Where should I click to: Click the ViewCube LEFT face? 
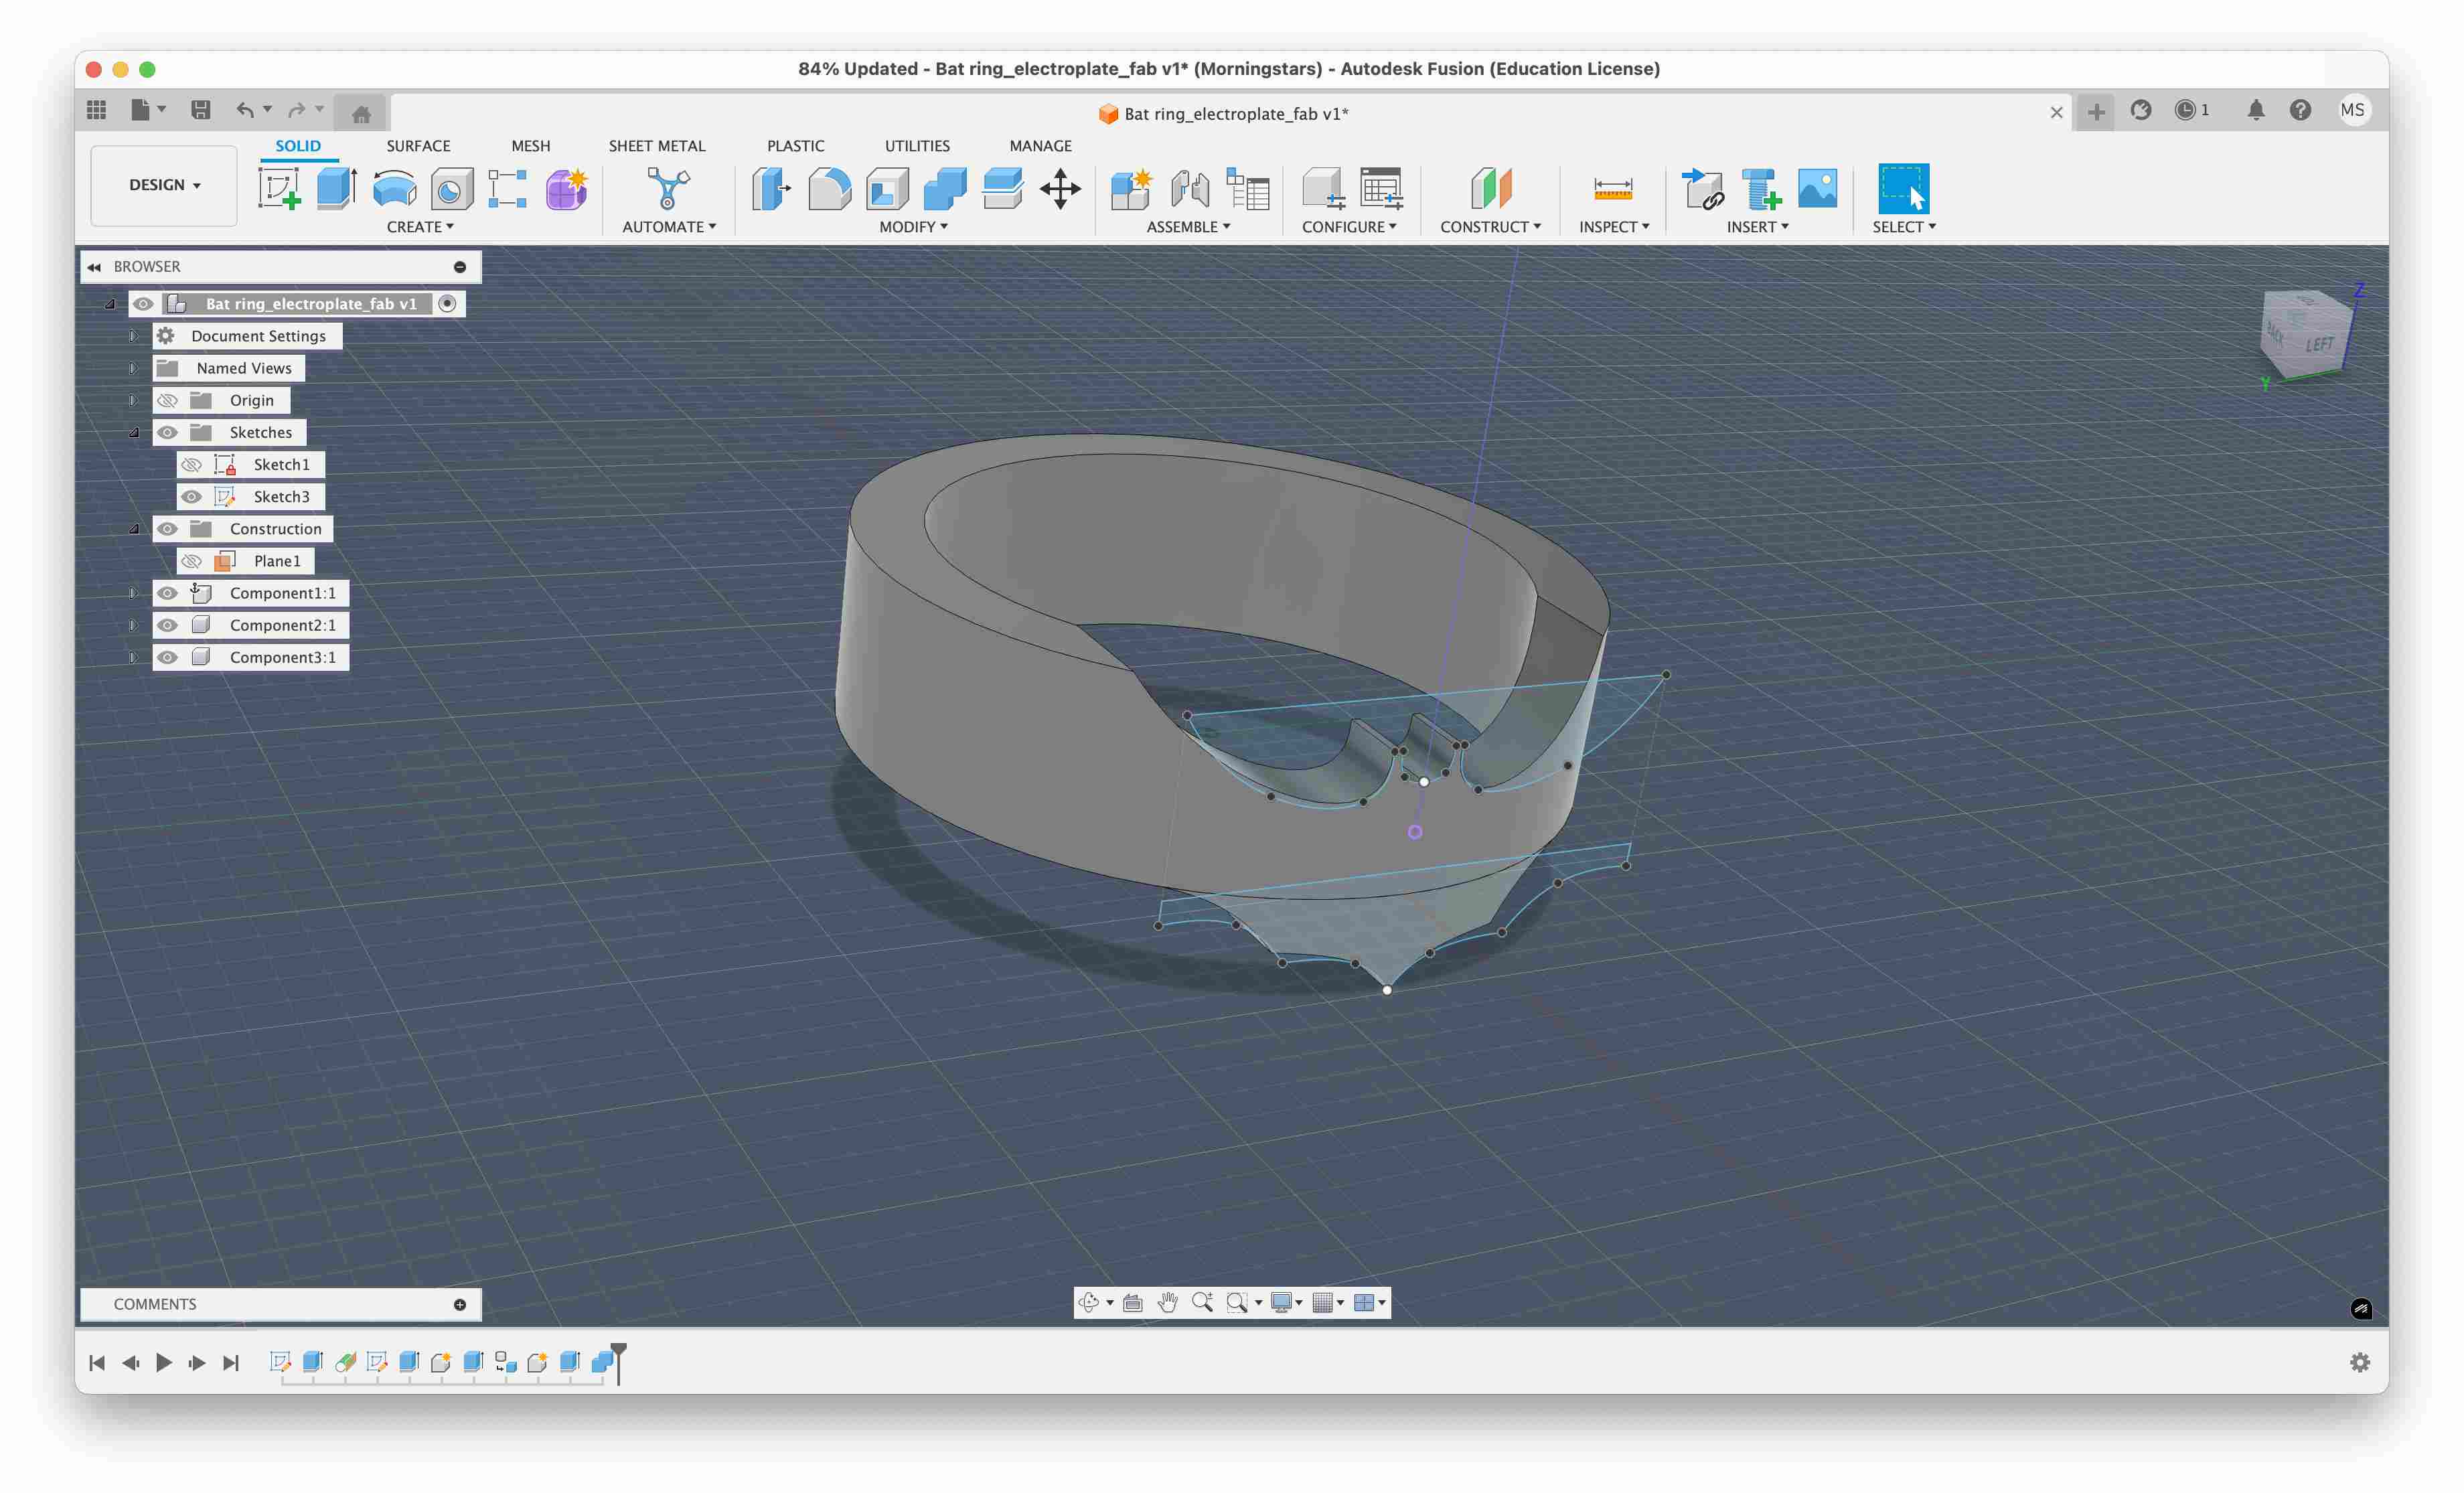tap(2319, 344)
